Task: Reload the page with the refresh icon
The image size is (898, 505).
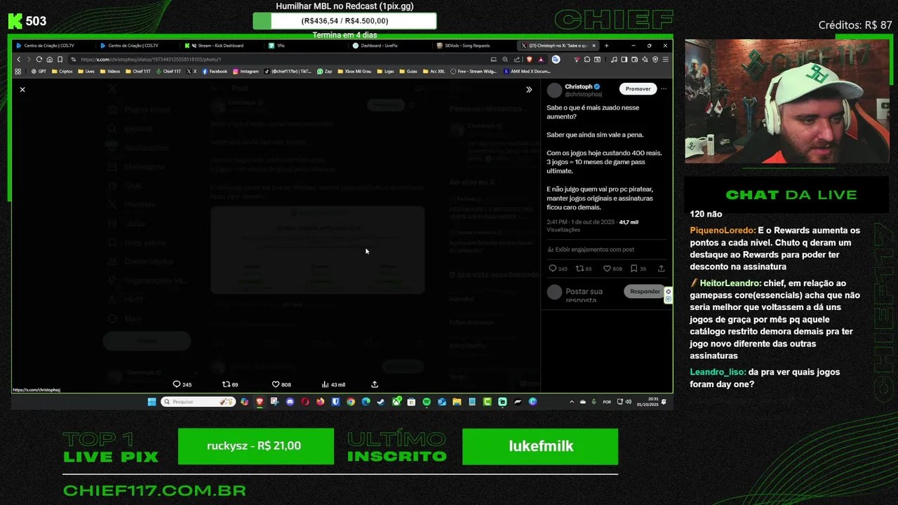Action: pos(39,60)
